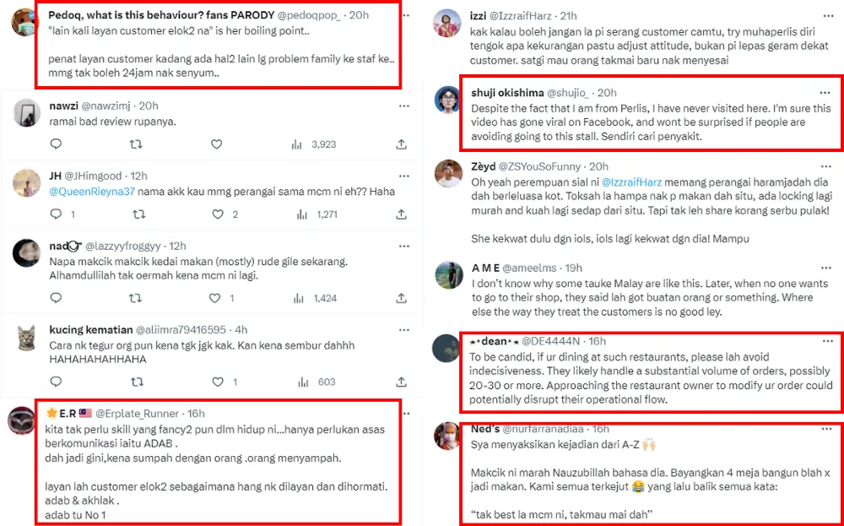Open share options on kucing kematian's tweet
The height and width of the screenshot is (526, 844).
click(x=401, y=382)
